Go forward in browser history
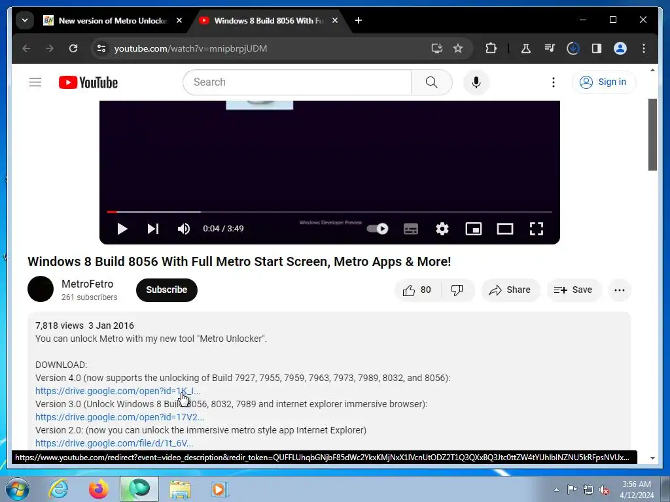Screen dimensions: 670x502 coord(50,48)
